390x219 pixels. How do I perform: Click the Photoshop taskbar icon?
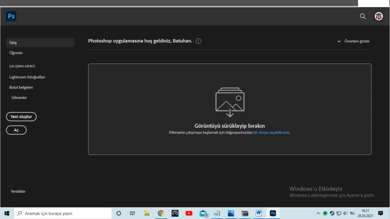tap(273, 213)
